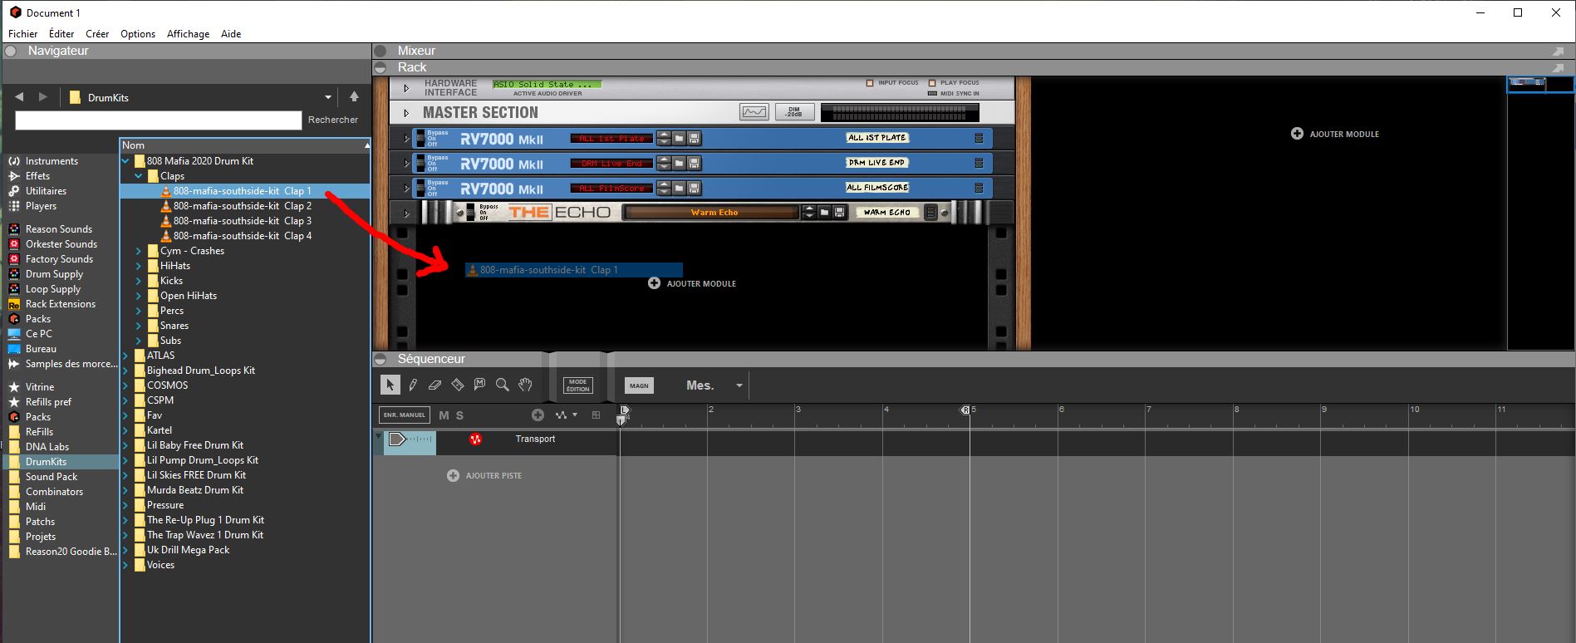Toggle bypass switch on ALL 1st Plate RV7000
Viewport: 1576px width, 643px height.
420,138
